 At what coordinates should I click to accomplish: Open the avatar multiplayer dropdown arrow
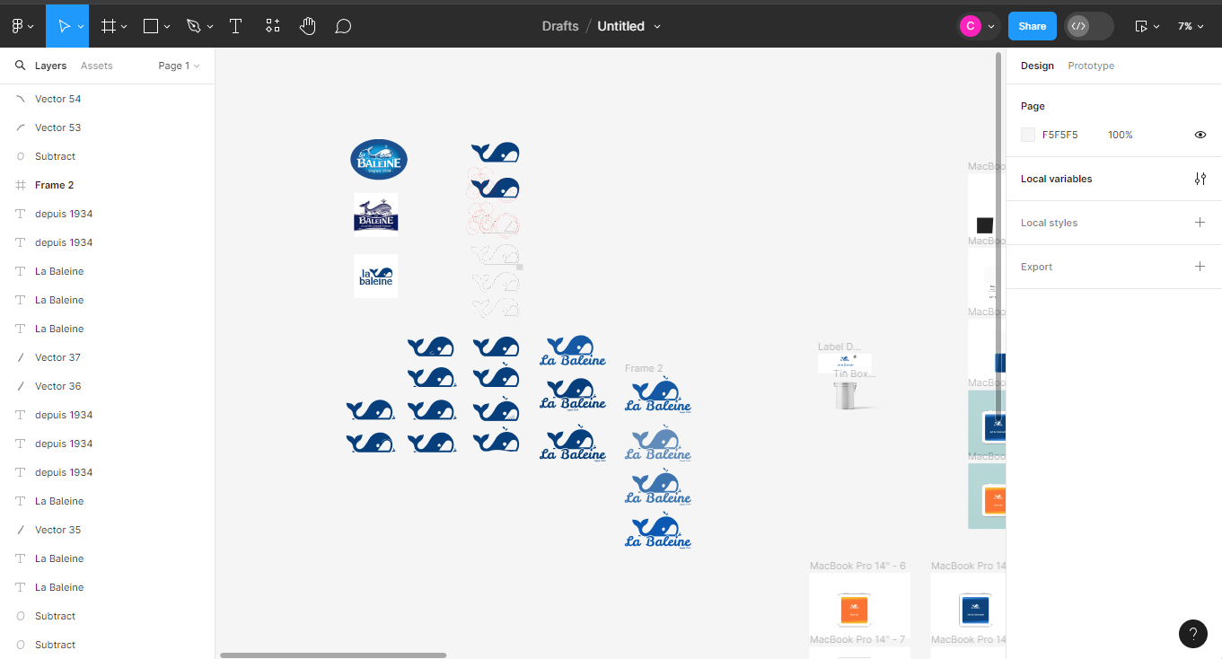tap(991, 27)
